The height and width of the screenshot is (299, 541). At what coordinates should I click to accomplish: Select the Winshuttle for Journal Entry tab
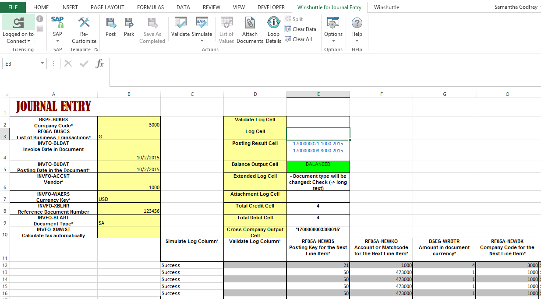[x=329, y=7]
